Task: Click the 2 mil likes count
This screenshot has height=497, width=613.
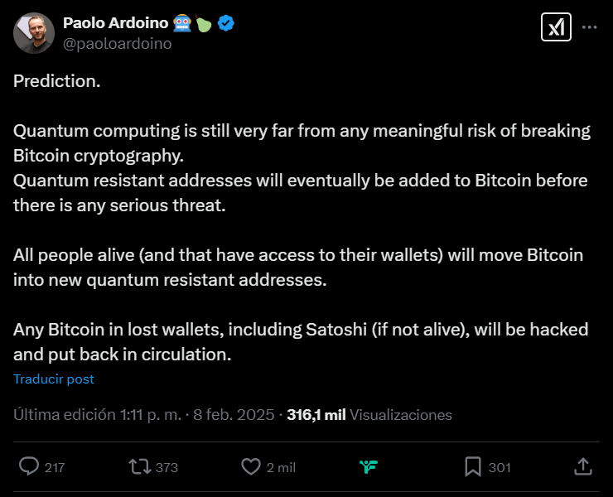Action: pos(281,467)
